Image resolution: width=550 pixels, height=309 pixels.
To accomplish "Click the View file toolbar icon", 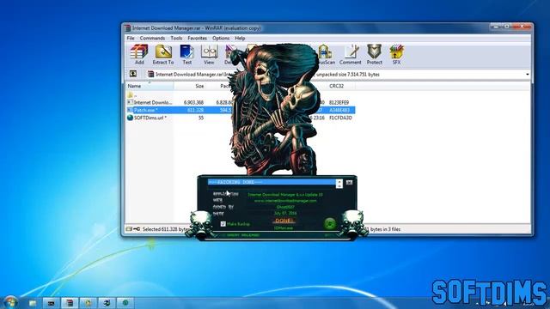I will 209,54.
